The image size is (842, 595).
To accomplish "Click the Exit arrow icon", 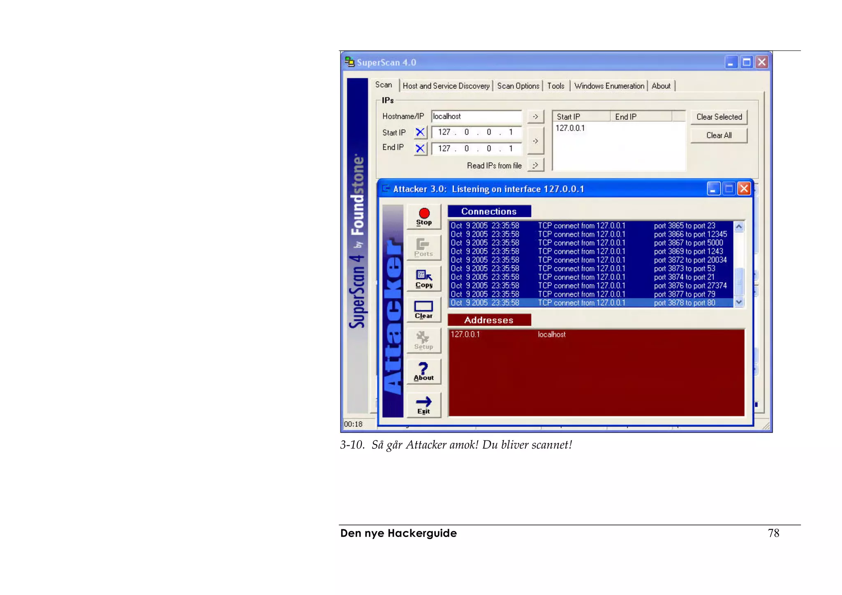I will [423, 405].
